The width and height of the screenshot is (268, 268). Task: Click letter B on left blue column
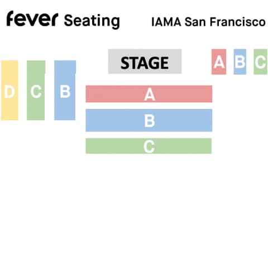tap(65, 92)
